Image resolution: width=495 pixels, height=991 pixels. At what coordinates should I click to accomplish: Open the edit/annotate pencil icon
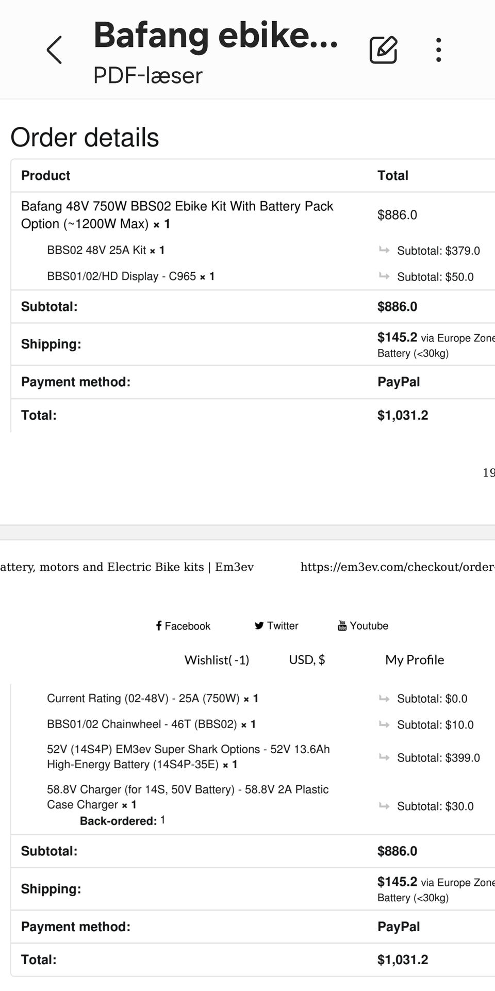click(x=384, y=50)
